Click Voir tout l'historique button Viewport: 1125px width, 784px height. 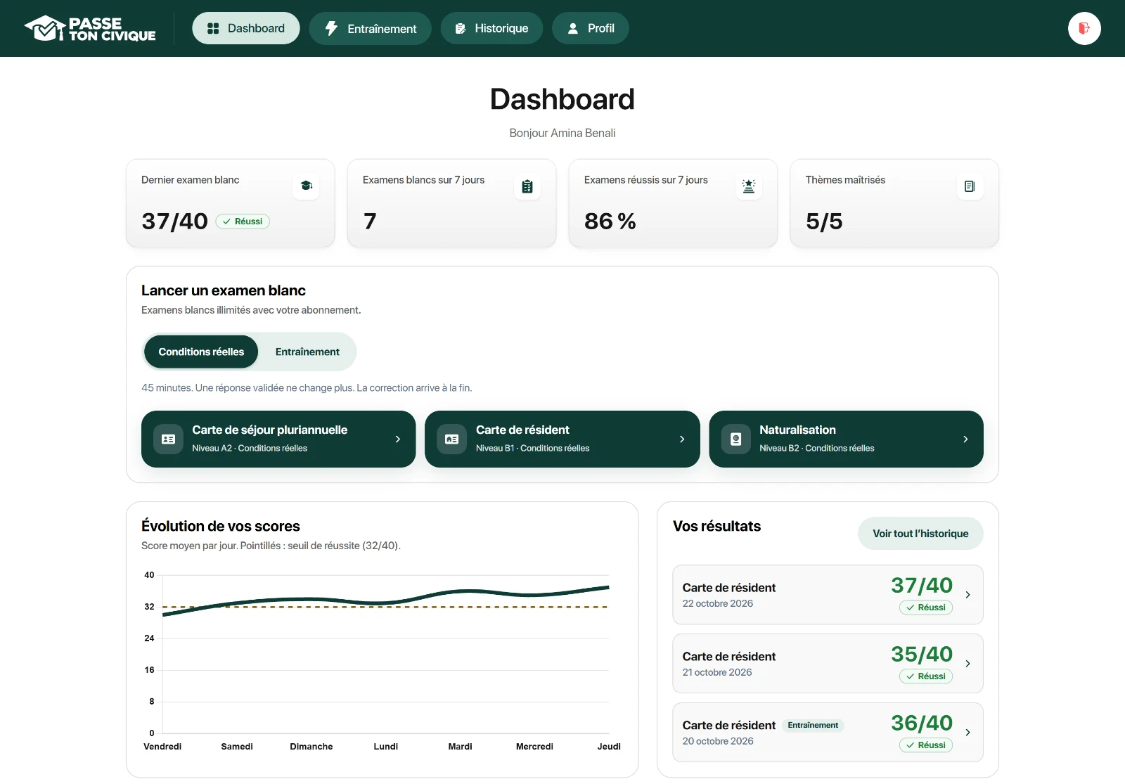[x=920, y=534]
